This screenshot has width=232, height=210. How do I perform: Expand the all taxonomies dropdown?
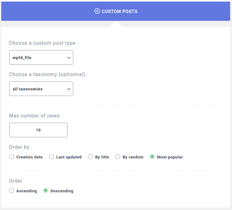click(x=41, y=89)
